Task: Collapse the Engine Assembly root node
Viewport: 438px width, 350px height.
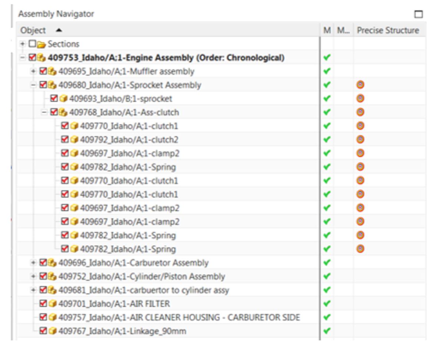Action: coord(23,58)
